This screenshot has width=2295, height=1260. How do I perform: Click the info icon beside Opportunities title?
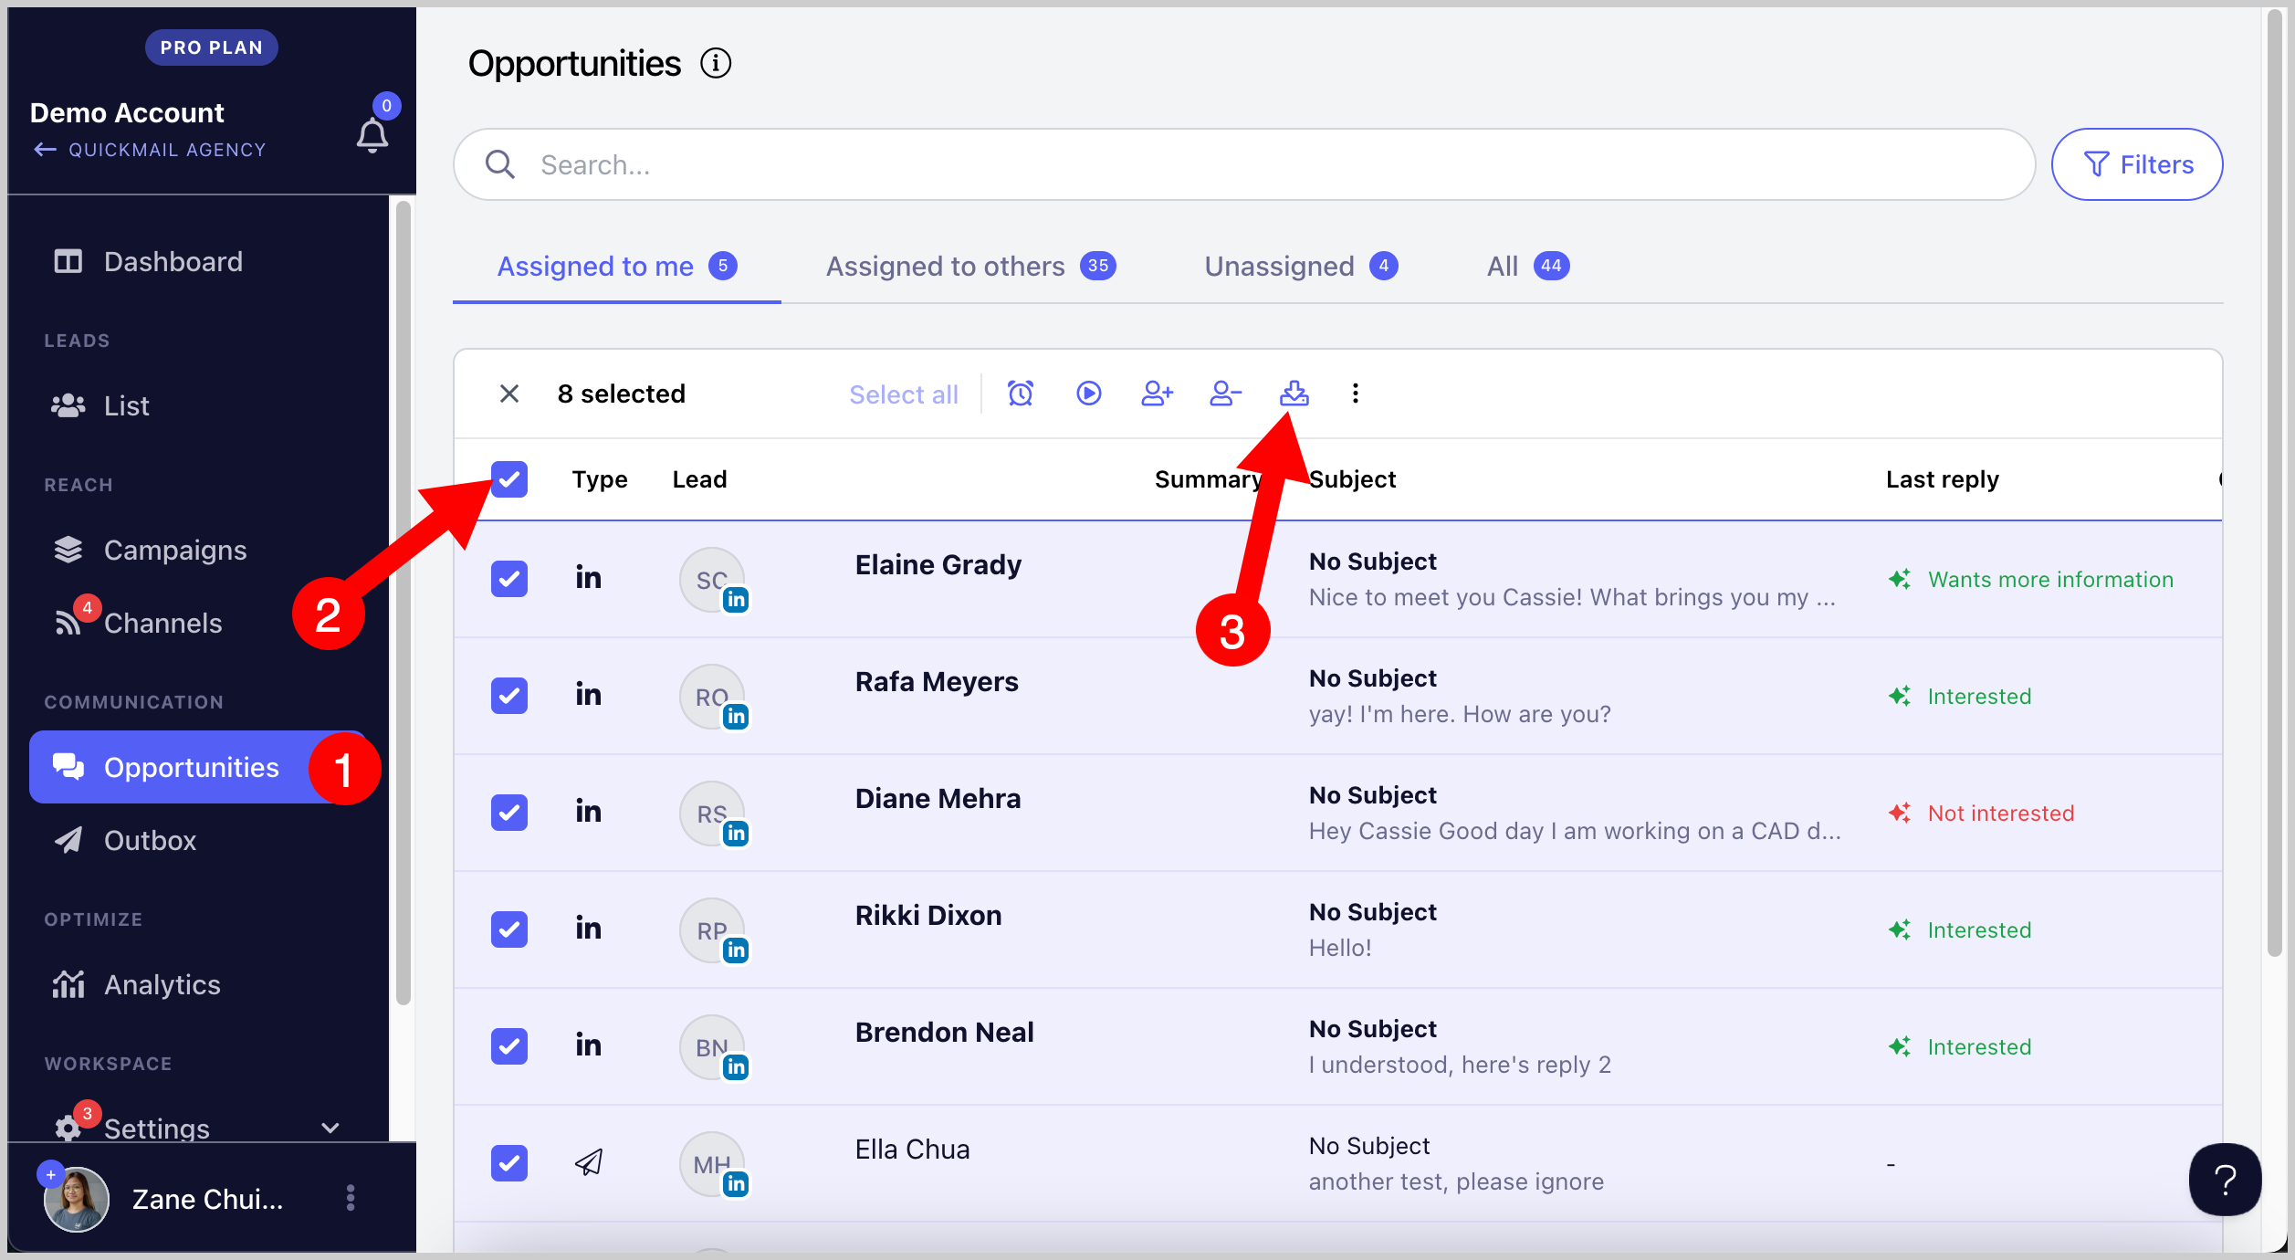coord(716,64)
